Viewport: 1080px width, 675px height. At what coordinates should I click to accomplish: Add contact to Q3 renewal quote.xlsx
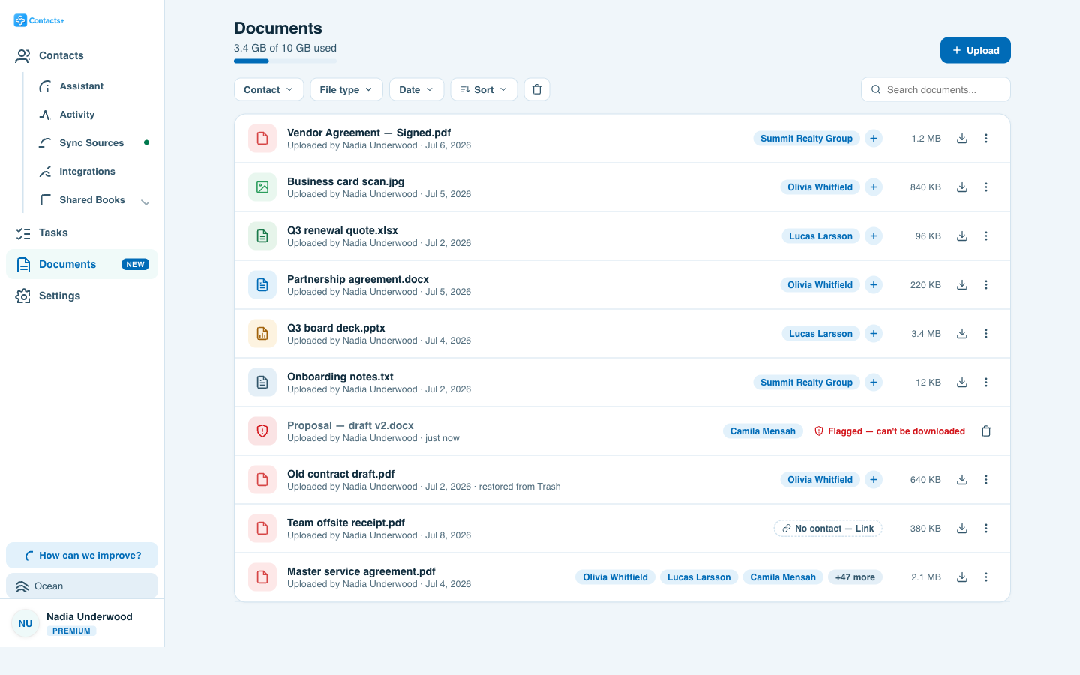(874, 236)
